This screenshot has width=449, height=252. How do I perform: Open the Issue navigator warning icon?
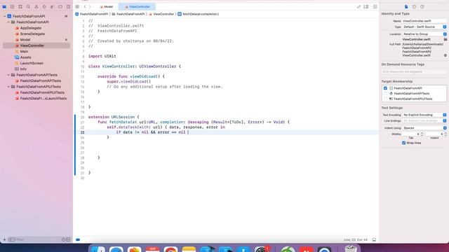(x=36, y=6)
